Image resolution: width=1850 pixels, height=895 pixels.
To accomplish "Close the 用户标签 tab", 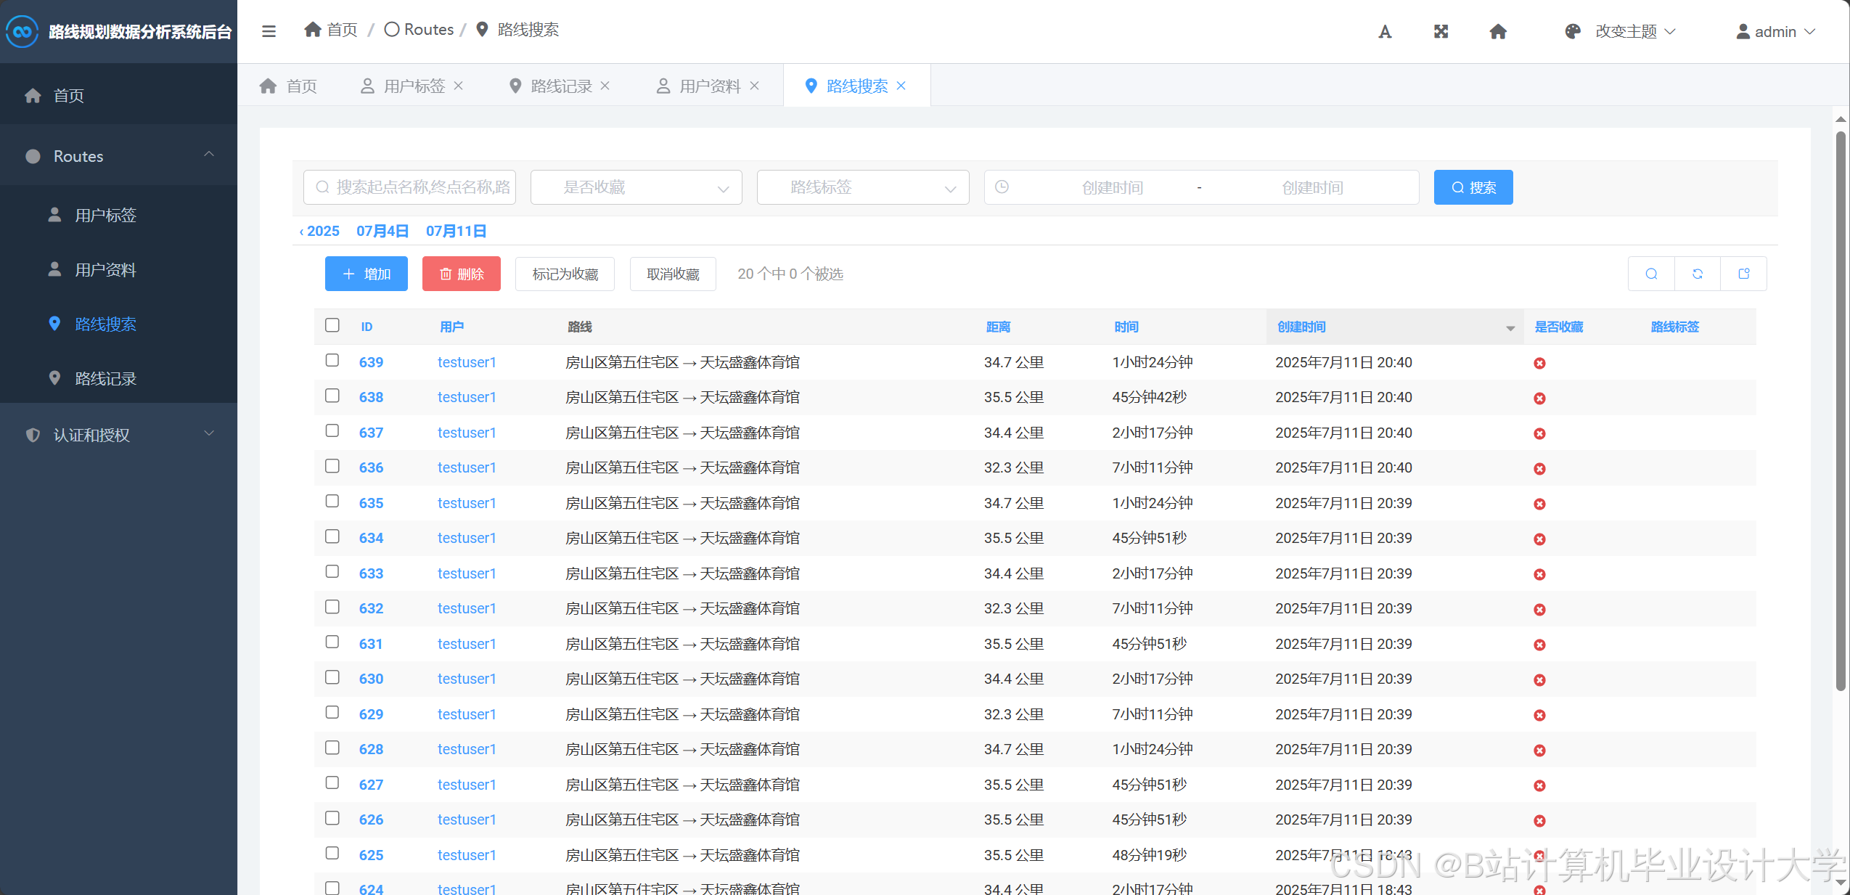I will tap(459, 86).
